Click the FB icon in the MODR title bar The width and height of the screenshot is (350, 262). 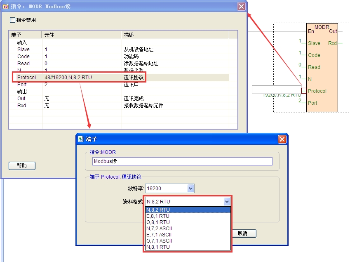tap(6, 7)
